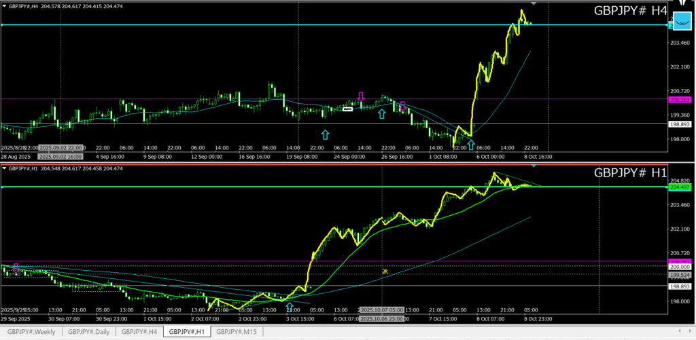Select the yellow star marker on H1 chart
This screenshot has height=340, width=696.
(385, 271)
